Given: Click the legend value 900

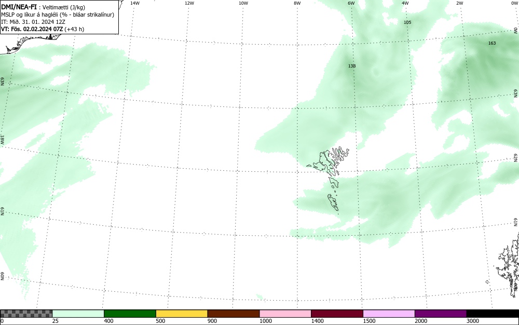Looking at the screenshot, I should coord(212,321).
